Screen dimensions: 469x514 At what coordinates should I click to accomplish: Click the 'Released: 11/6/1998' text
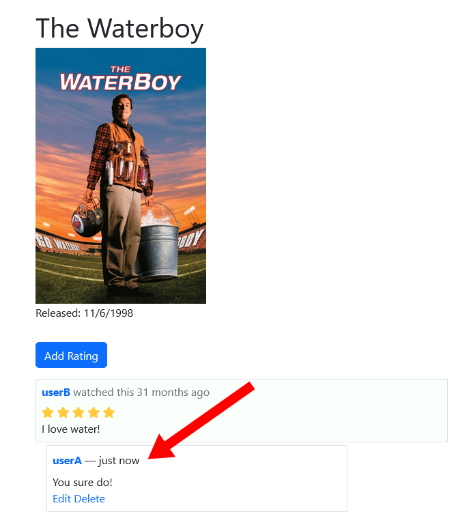pos(84,313)
